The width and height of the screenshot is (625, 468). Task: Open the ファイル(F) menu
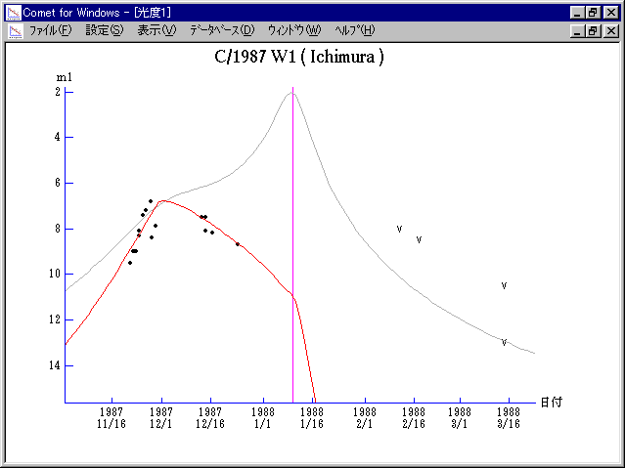pos(50,30)
